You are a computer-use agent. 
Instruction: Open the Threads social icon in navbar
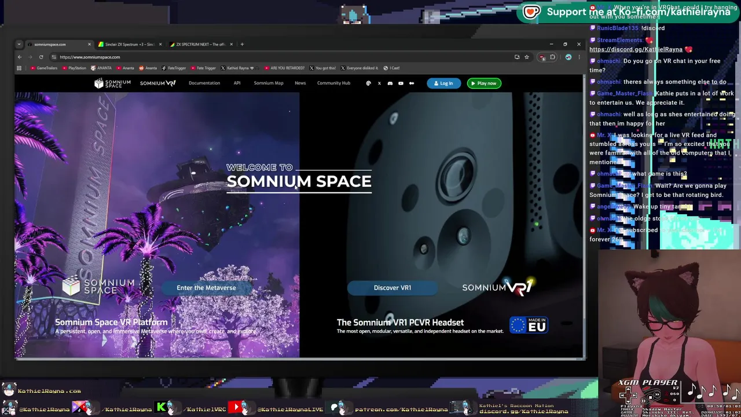[x=369, y=83]
